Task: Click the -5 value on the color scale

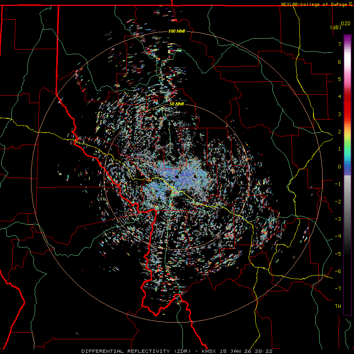Action: coord(338,254)
